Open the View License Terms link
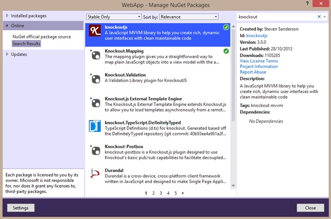 click(259, 61)
